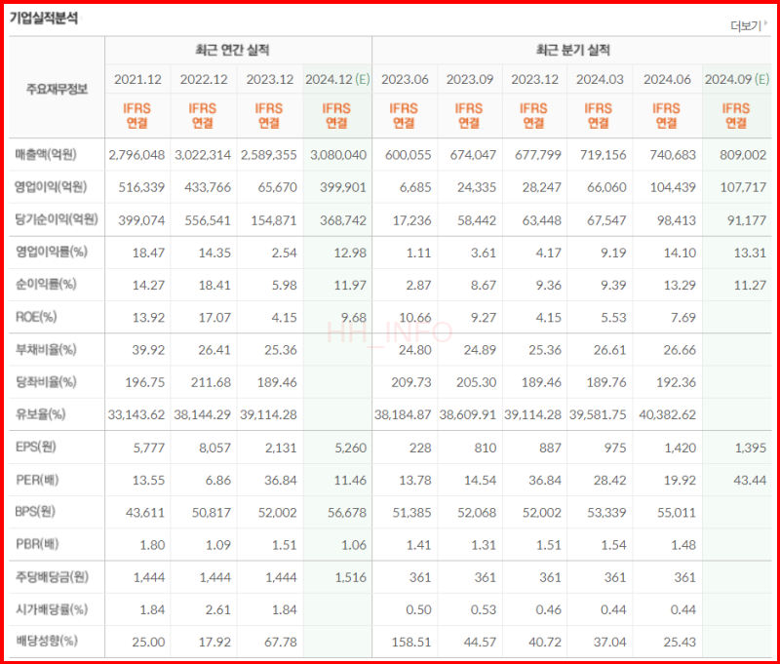Click the EPS value 1,395
This screenshot has height=664, width=780.
tap(751, 449)
